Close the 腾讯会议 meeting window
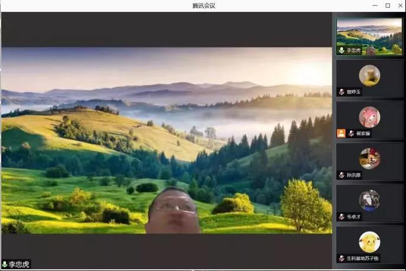Viewport: 406px width, 271px height. pyautogui.click(x=399, y=5)
